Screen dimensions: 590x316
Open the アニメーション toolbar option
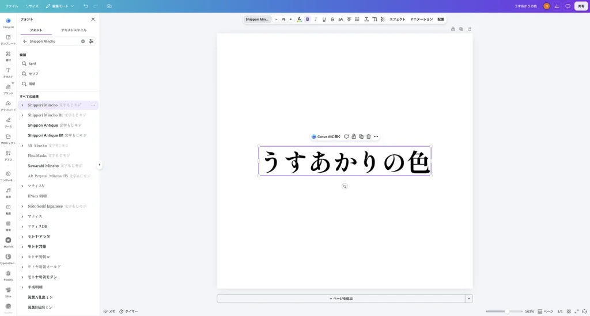click(421, 19)
